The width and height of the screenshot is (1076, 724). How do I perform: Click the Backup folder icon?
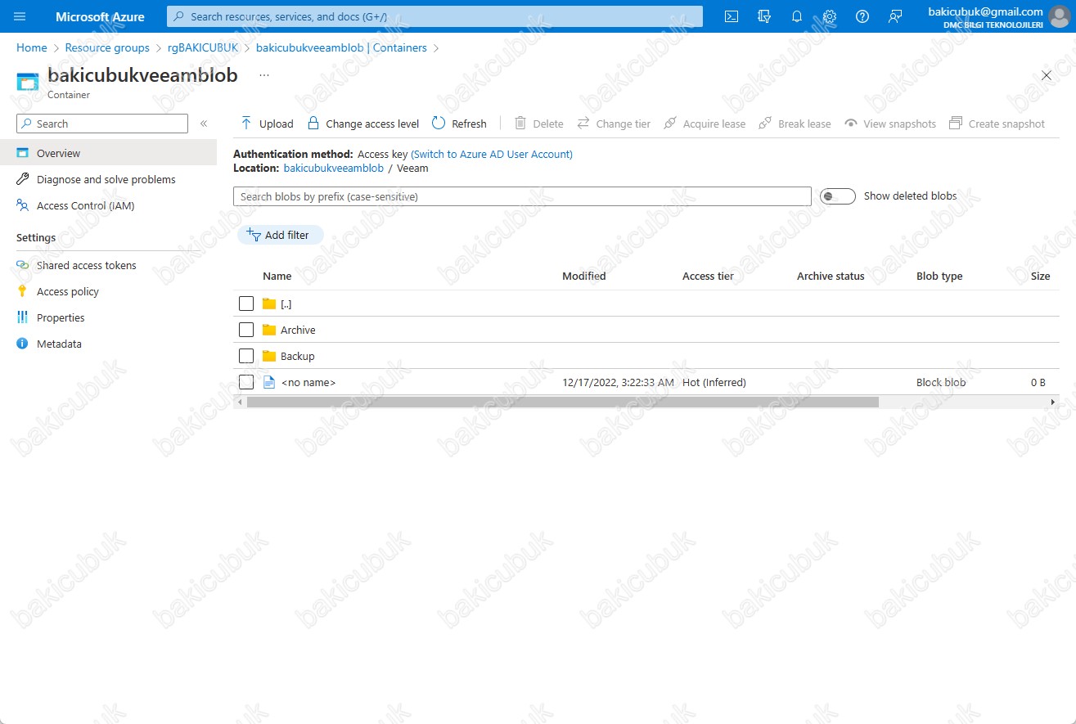(x=269, y=356)
